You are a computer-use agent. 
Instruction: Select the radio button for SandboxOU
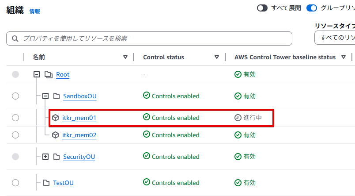coord(15,96)
